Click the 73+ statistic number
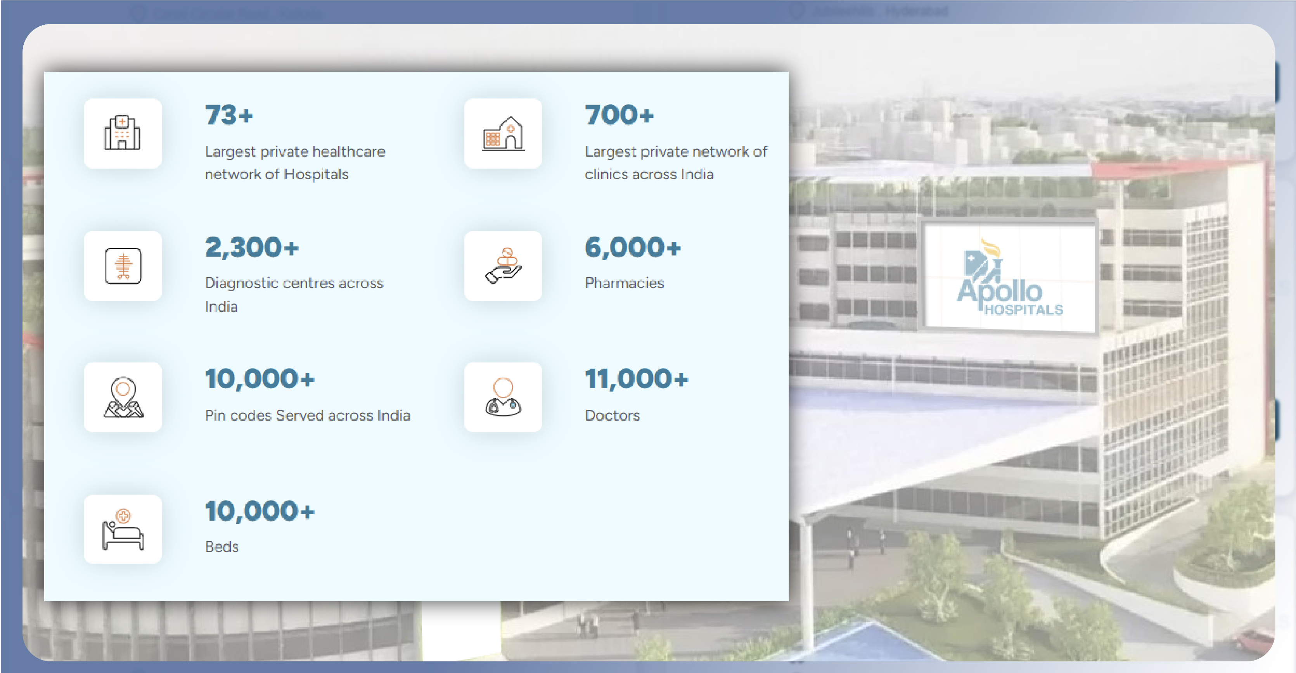Viewport: 1296px width, 673px height. pyautogui.click(x=229, y=115)
